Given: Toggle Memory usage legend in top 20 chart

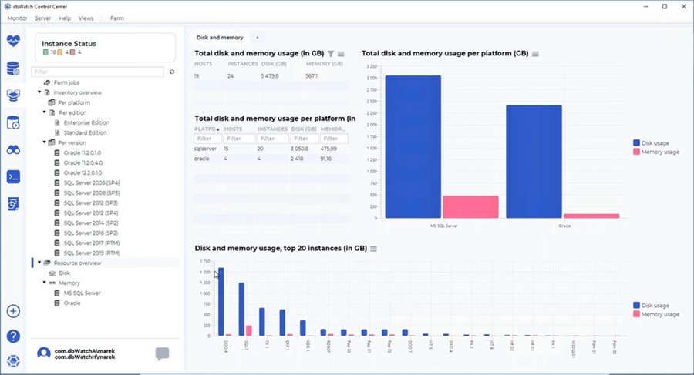Looking at the screenshot, I should (656, 314).
